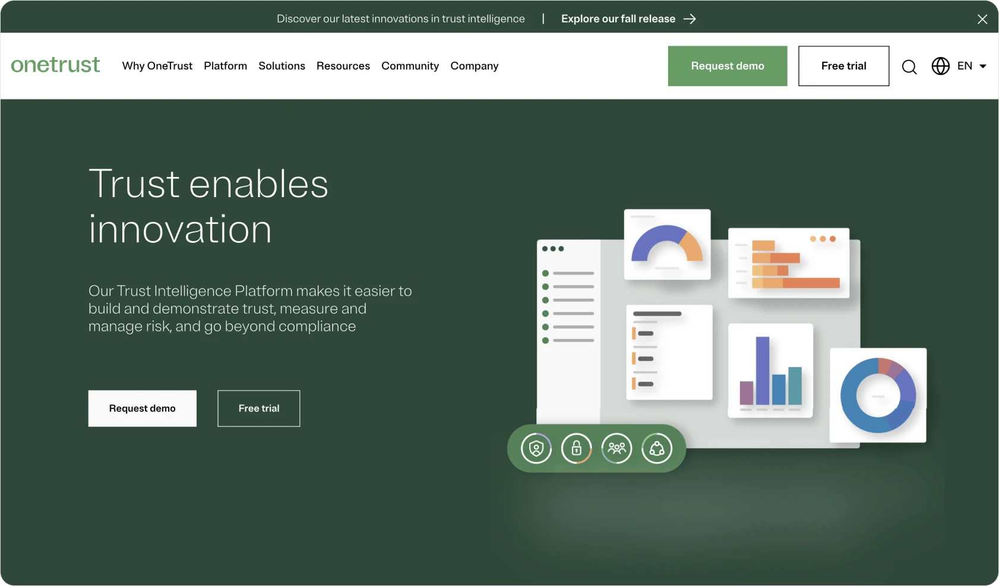Open the Resources menu
This screenshot has width=999, height=586.
tap(343, 66)
